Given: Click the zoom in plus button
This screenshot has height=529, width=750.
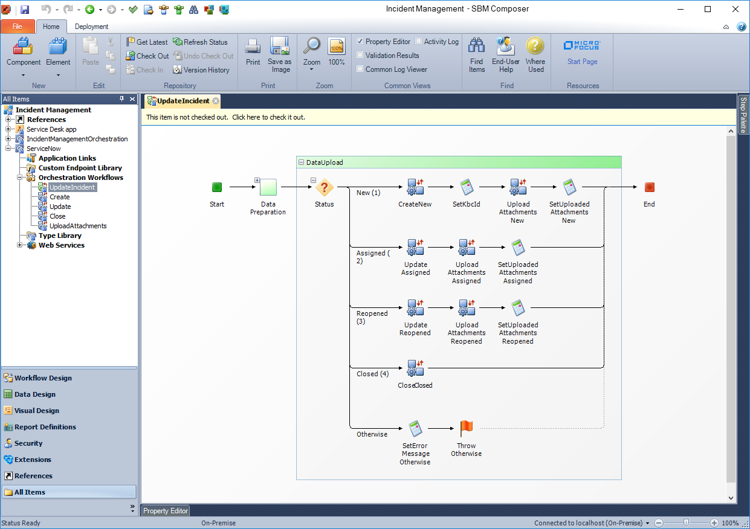Looking at the screenshot, I should coord(714,523).
